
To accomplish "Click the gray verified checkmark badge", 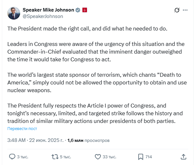I will (78, 10).
